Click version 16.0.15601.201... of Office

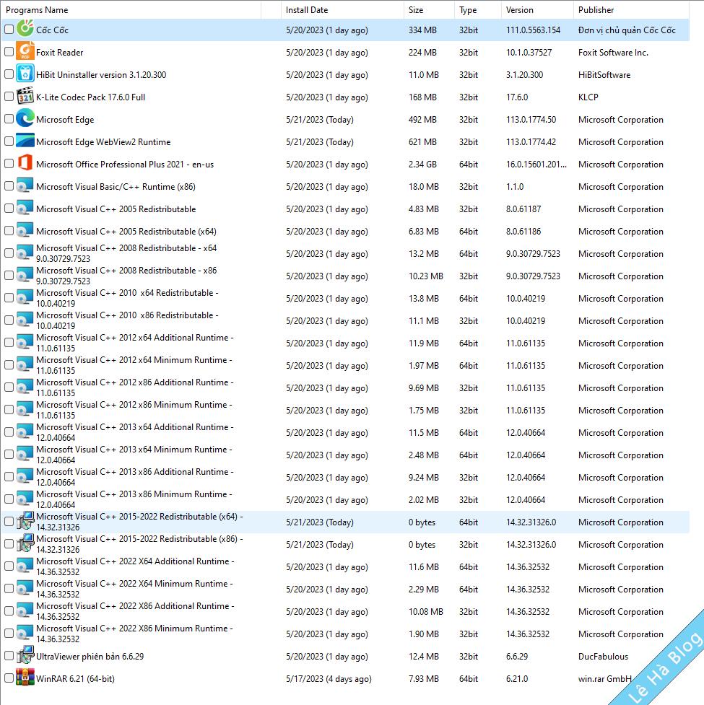click(536, 165)
